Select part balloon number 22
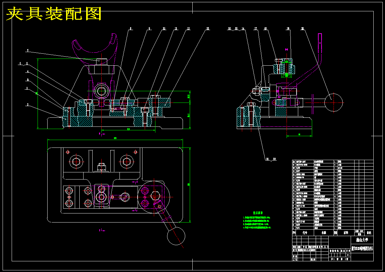The image size is (385, 272). pyautogui.click(x=274, y=159)
